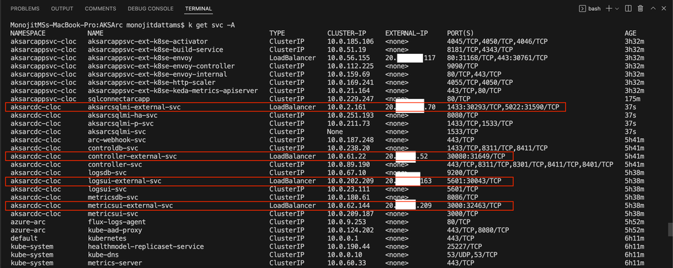Maximize panel with the up chevron

653,9
